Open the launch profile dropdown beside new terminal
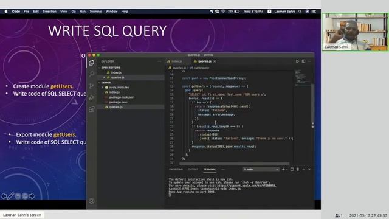The image size is (389, 219). [287, 169]
